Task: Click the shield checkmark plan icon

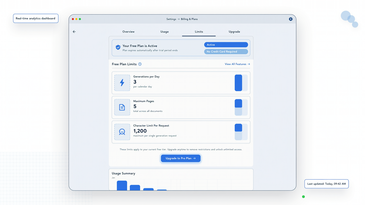Action: point(118,47)
